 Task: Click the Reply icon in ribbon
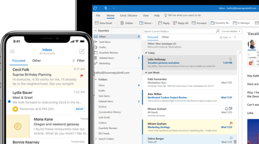[160, 23]
